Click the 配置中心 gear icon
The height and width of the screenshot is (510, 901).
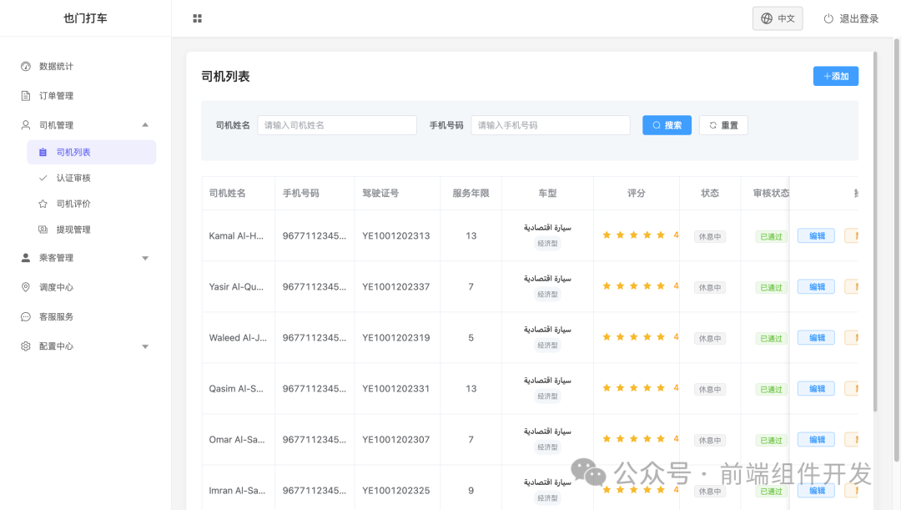24,346
